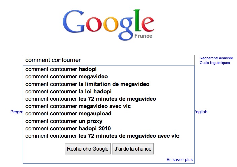Focus the search field containing 'comment contourner'
Viewport: 237px width, 167px height.
coord(108,60)
